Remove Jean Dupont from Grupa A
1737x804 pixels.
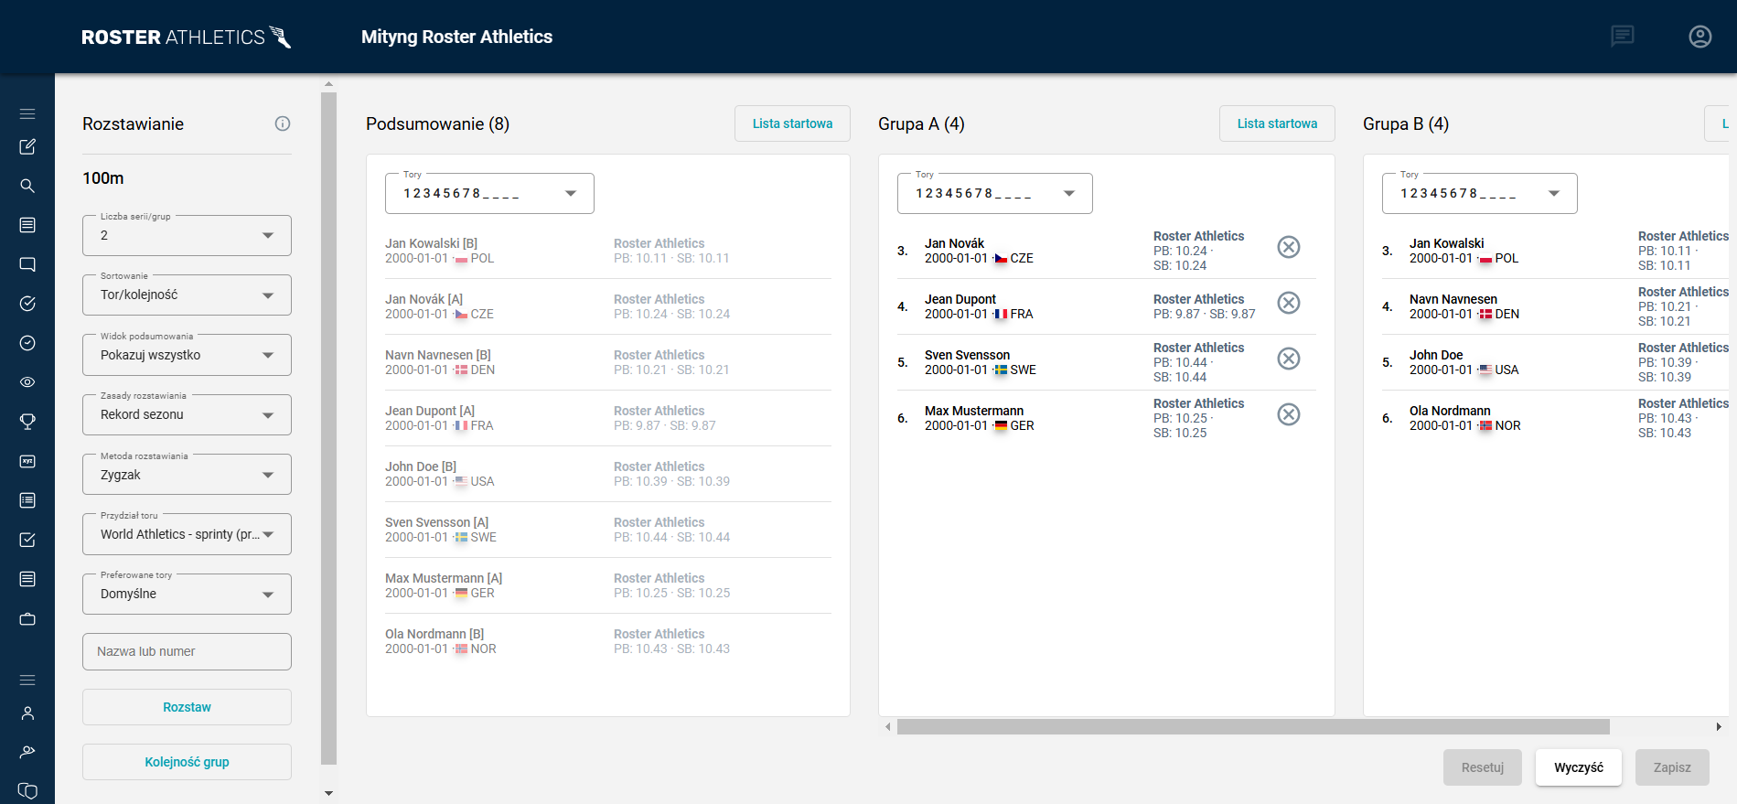point(1289,303)
